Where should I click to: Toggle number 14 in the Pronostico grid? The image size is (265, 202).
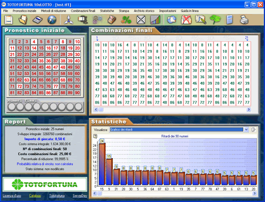pos(34,48)
